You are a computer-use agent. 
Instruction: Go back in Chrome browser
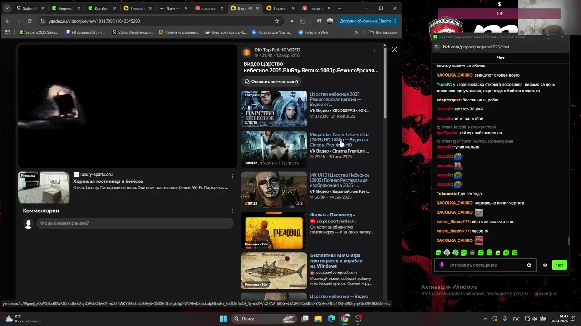coord(8,21)
